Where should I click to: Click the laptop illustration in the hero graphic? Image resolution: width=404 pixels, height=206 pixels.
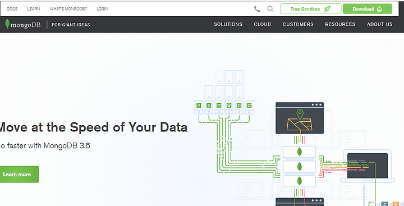coord(368,166)
